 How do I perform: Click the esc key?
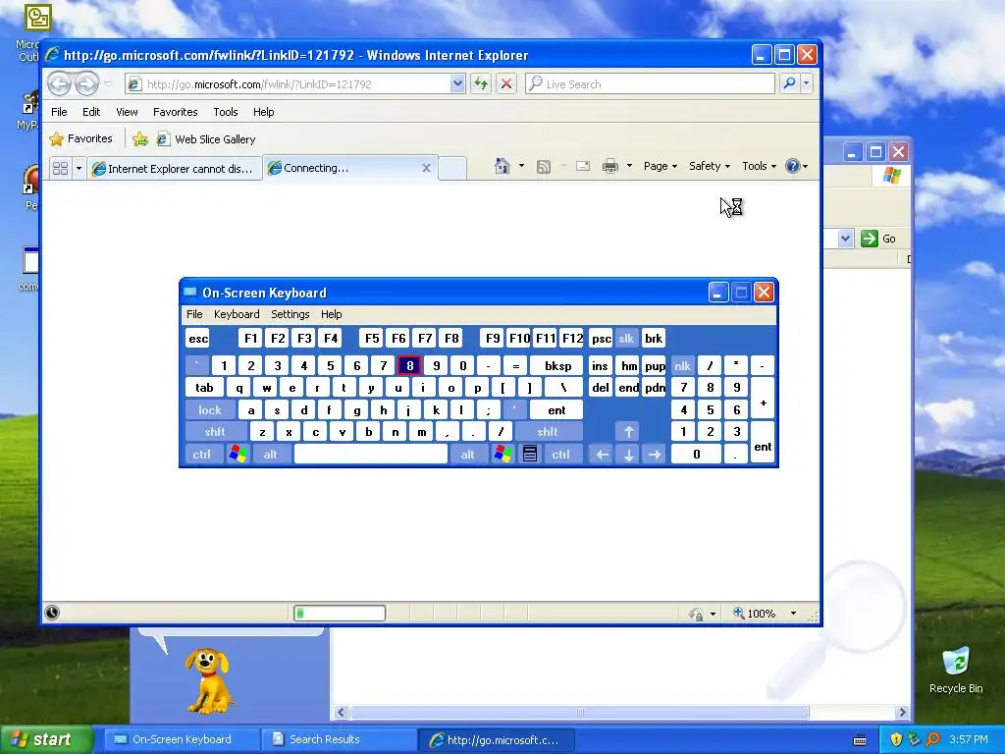pos(198,339)
